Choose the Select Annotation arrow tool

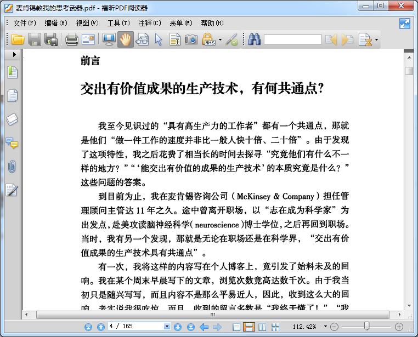(x=159, y=39)
